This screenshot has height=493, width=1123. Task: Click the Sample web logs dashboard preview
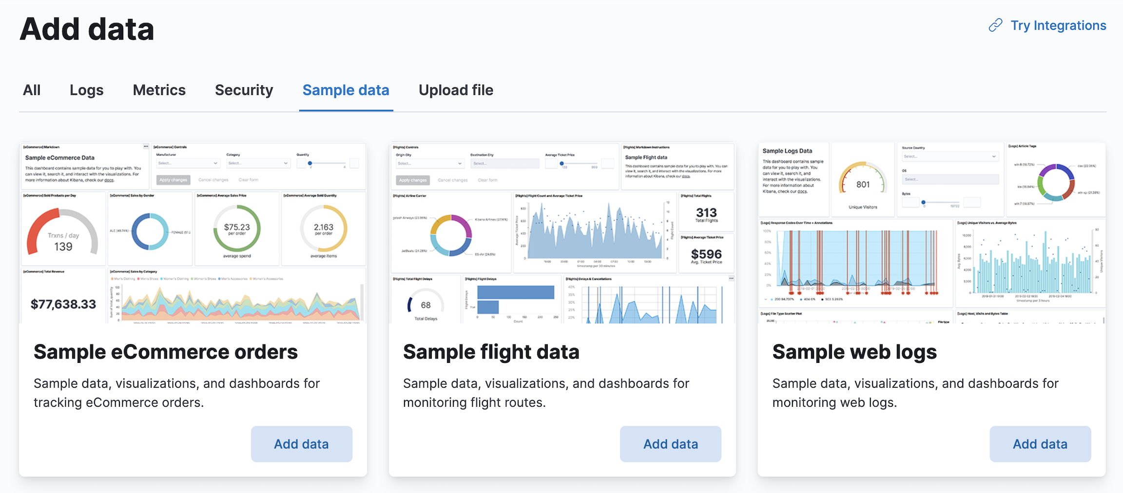tap(931, 233)
